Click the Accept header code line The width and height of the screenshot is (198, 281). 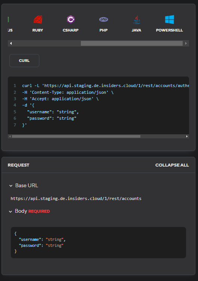point(60,99)
